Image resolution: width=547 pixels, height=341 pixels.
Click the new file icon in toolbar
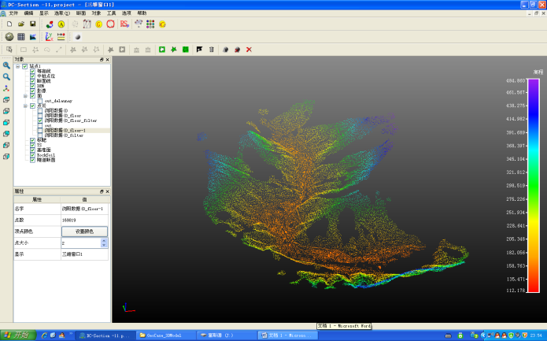click(x=9, y=24)
